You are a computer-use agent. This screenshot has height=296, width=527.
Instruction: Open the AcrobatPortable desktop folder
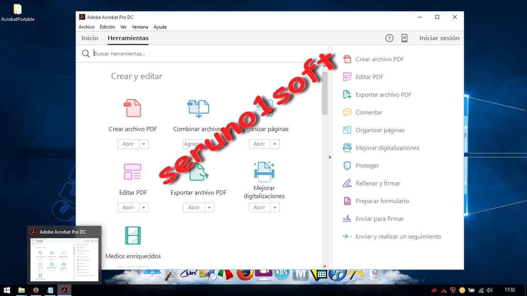(18, 13)
